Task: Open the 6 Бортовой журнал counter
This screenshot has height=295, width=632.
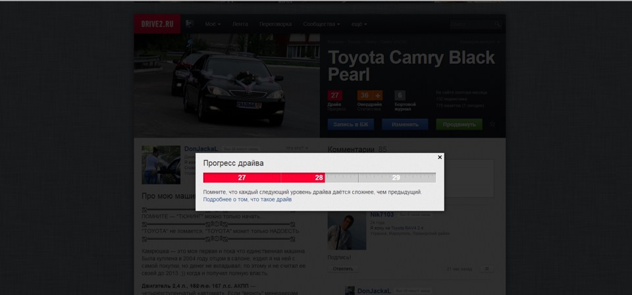Action: click(400, 95)
